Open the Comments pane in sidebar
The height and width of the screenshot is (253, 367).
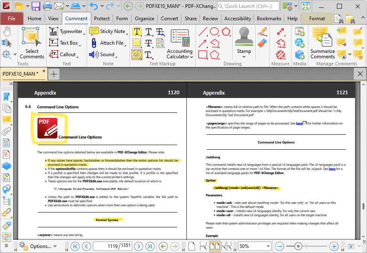click(6, 120)
